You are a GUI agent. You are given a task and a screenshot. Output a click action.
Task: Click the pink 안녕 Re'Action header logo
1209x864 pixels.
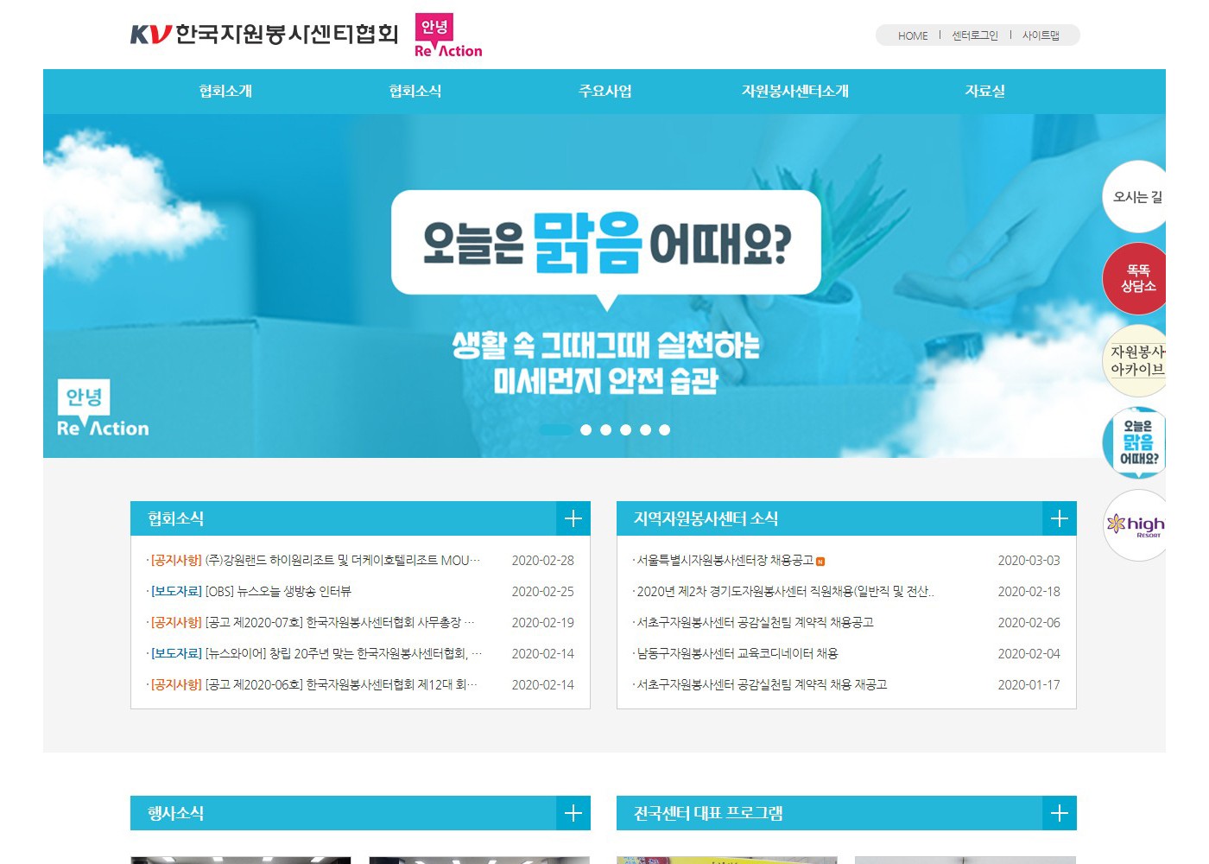447,36
